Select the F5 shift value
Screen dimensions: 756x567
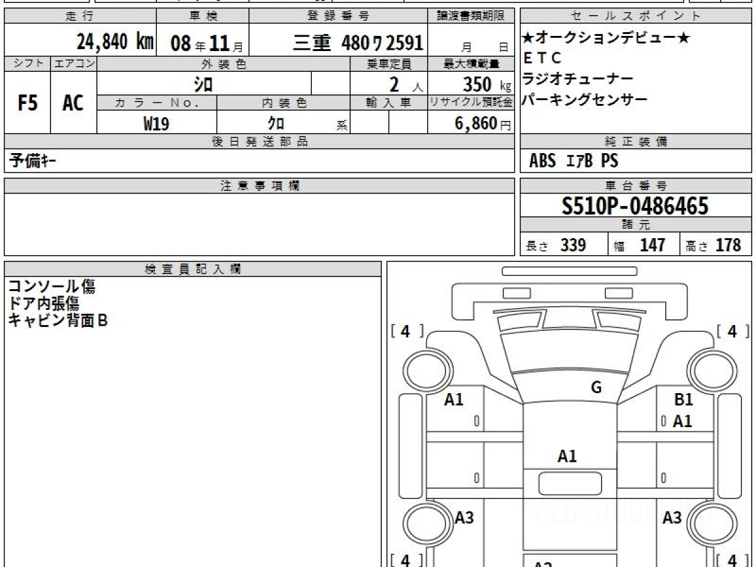coord(28,103)
